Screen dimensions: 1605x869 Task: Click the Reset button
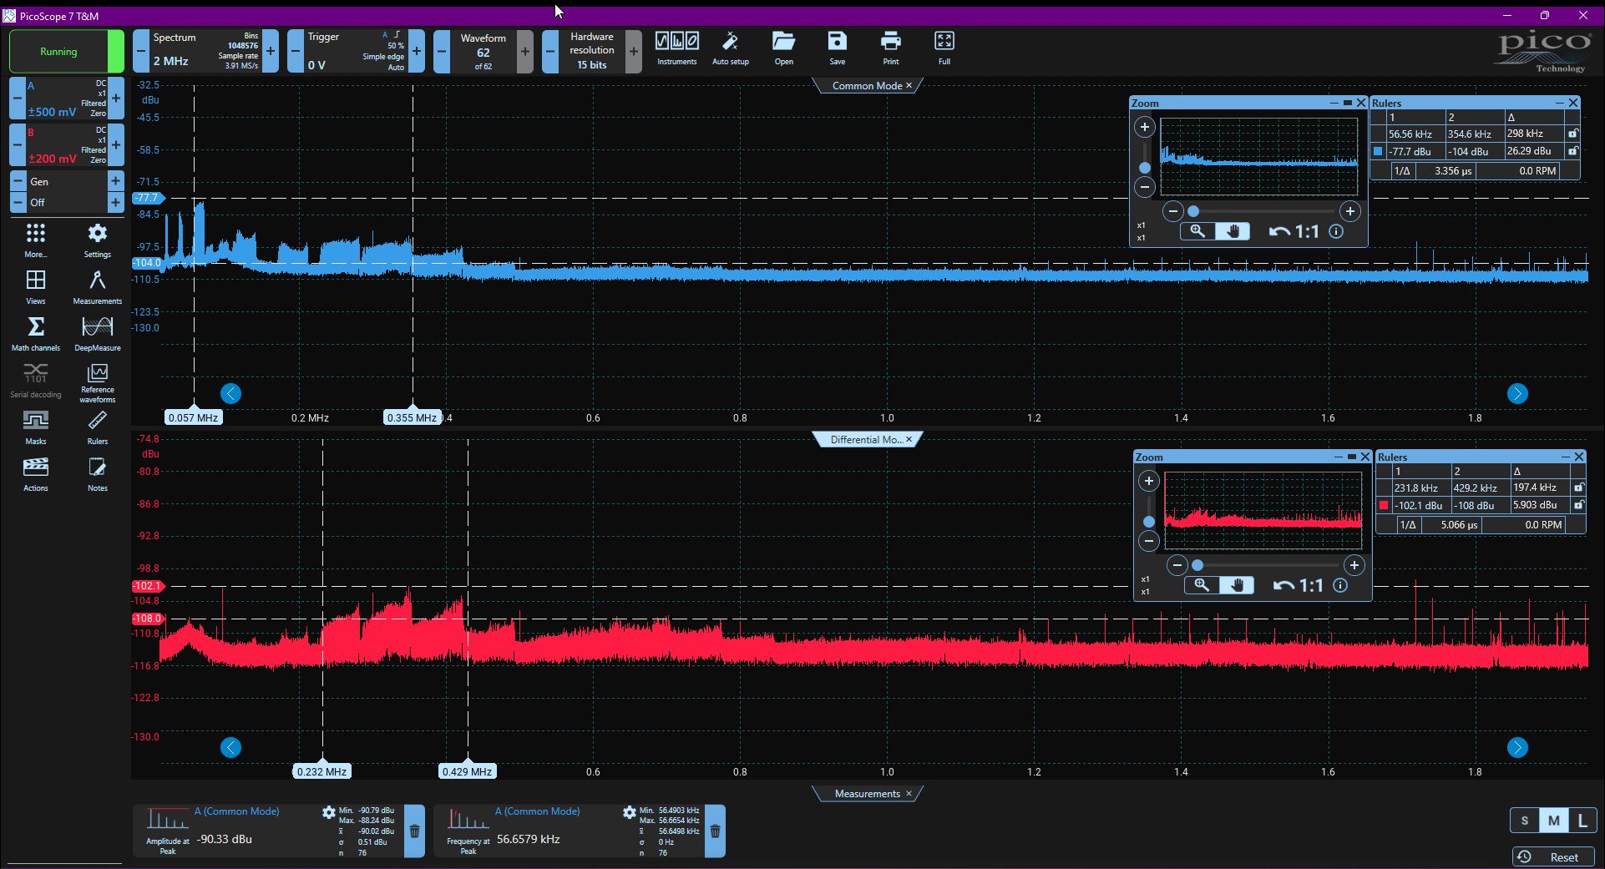click(1553, 856)
